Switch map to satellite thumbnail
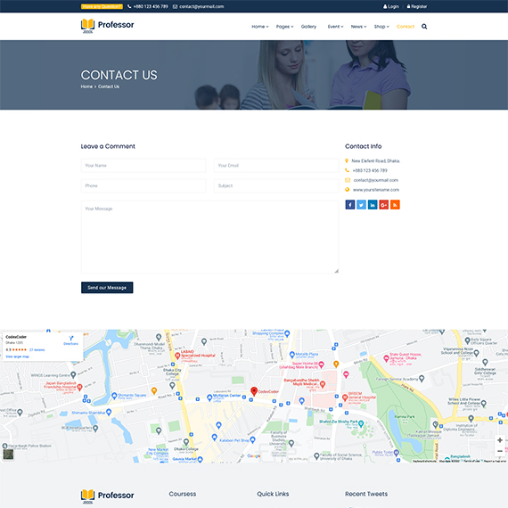The height and width of the screenshot is (508, 508). pos(8,455)
